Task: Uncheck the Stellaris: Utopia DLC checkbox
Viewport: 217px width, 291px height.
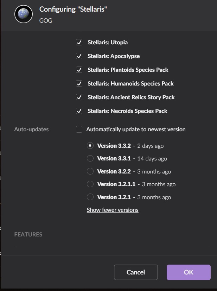Action: (x=79, y=42)
